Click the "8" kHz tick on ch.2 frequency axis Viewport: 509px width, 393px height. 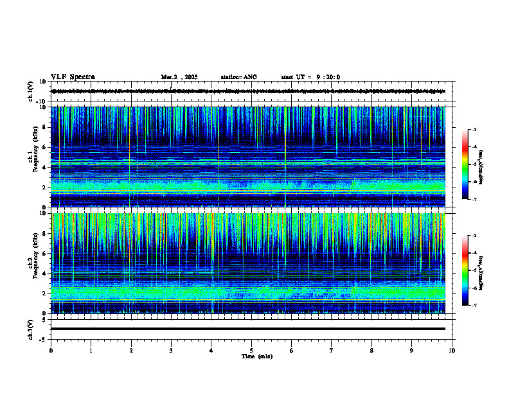coord(45,234)
